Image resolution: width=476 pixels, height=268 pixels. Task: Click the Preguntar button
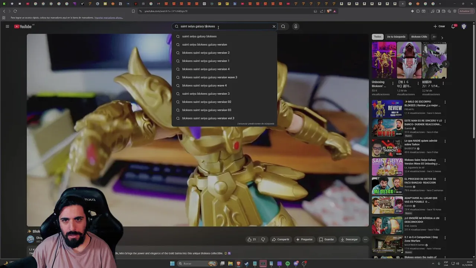[304, 239]
